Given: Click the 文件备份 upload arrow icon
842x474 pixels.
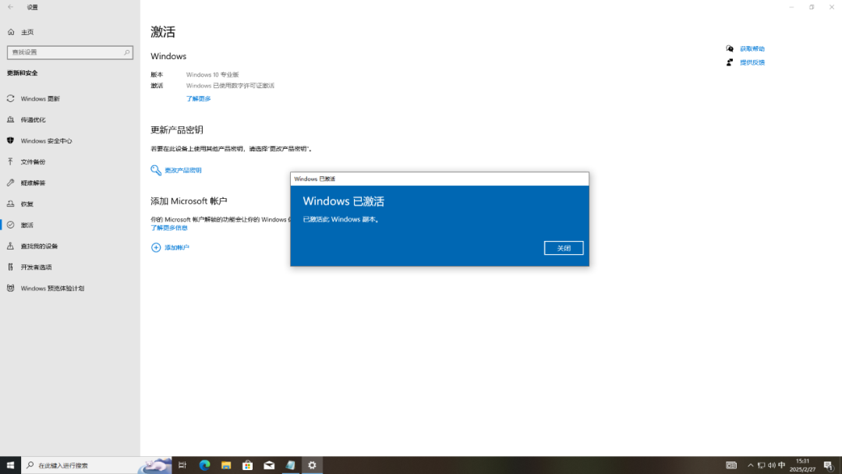Looking at the screenshot, I should tap(10, 161).
